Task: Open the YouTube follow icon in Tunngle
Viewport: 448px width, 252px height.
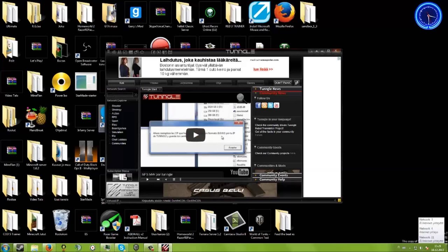Action: tap(276, 105)
